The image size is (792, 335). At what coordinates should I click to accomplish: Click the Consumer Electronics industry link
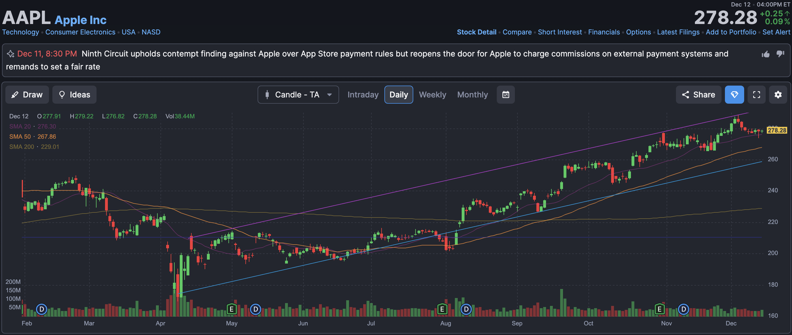point(80,32)
